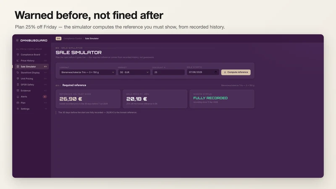336x189 pixels.
Task: Open Storefront Display via its tag icon
Action: click(x=18, y=72)
